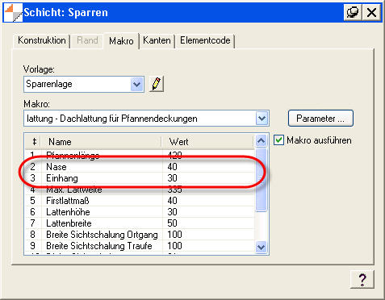Select the Einhang row name
Screen dimensions: 385x300
coord(62,178)
